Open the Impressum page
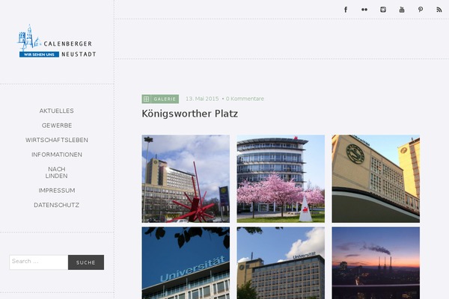Viewport: 449px width, 299px height. tap(57, 191)
